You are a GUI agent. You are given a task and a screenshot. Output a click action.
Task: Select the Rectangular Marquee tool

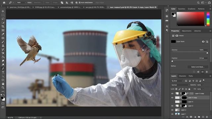(3, 15)
